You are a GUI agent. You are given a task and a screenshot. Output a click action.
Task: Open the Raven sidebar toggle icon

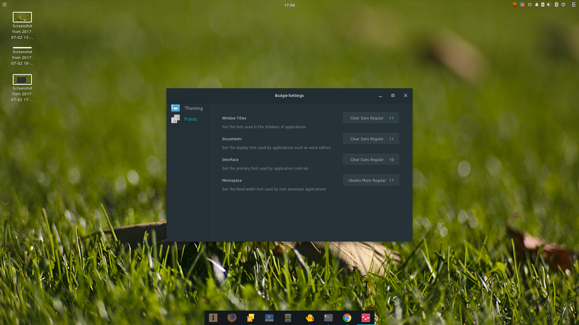pos(574,5)
